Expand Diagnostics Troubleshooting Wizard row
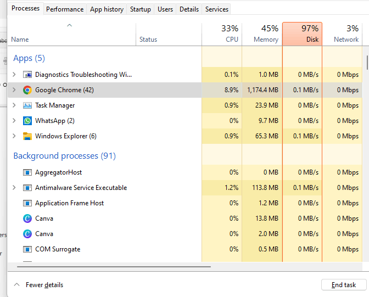Viewport: 369px width, 297px height. pyautogui.click(x=14, y=75)
